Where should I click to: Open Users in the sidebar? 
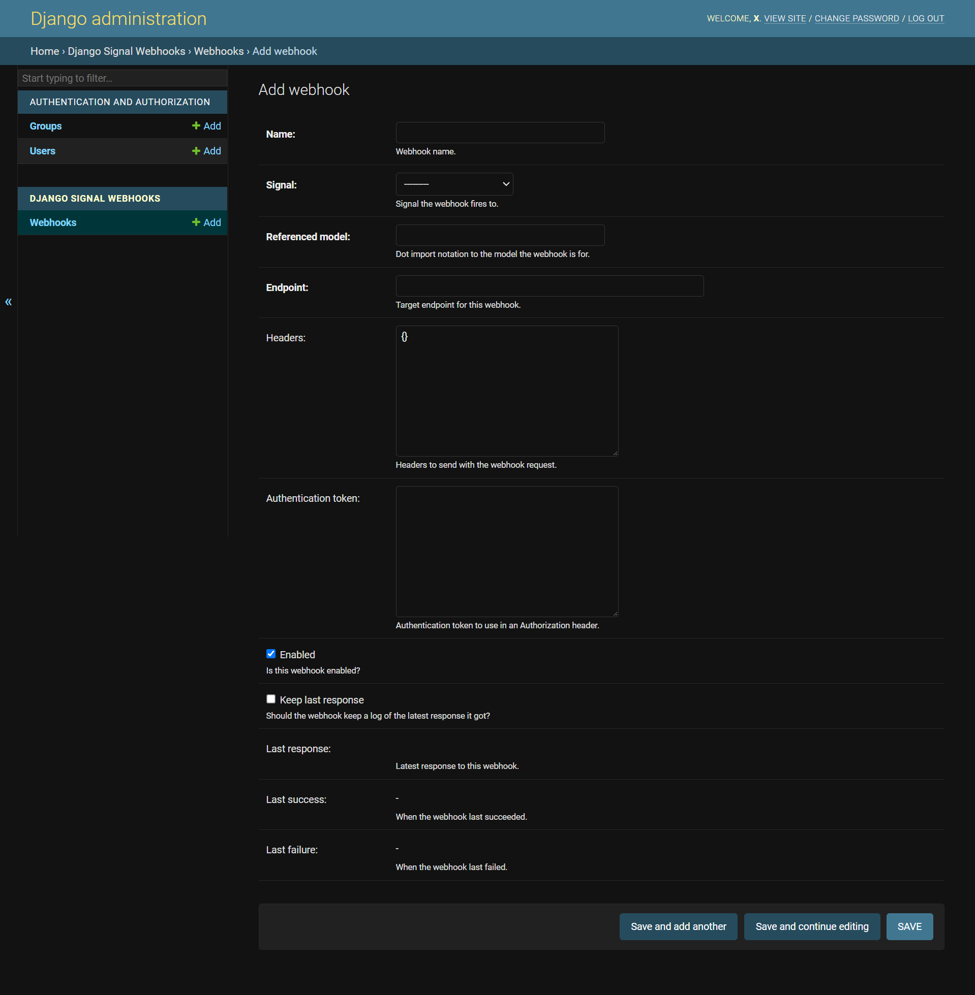click(x=43, y=151)
